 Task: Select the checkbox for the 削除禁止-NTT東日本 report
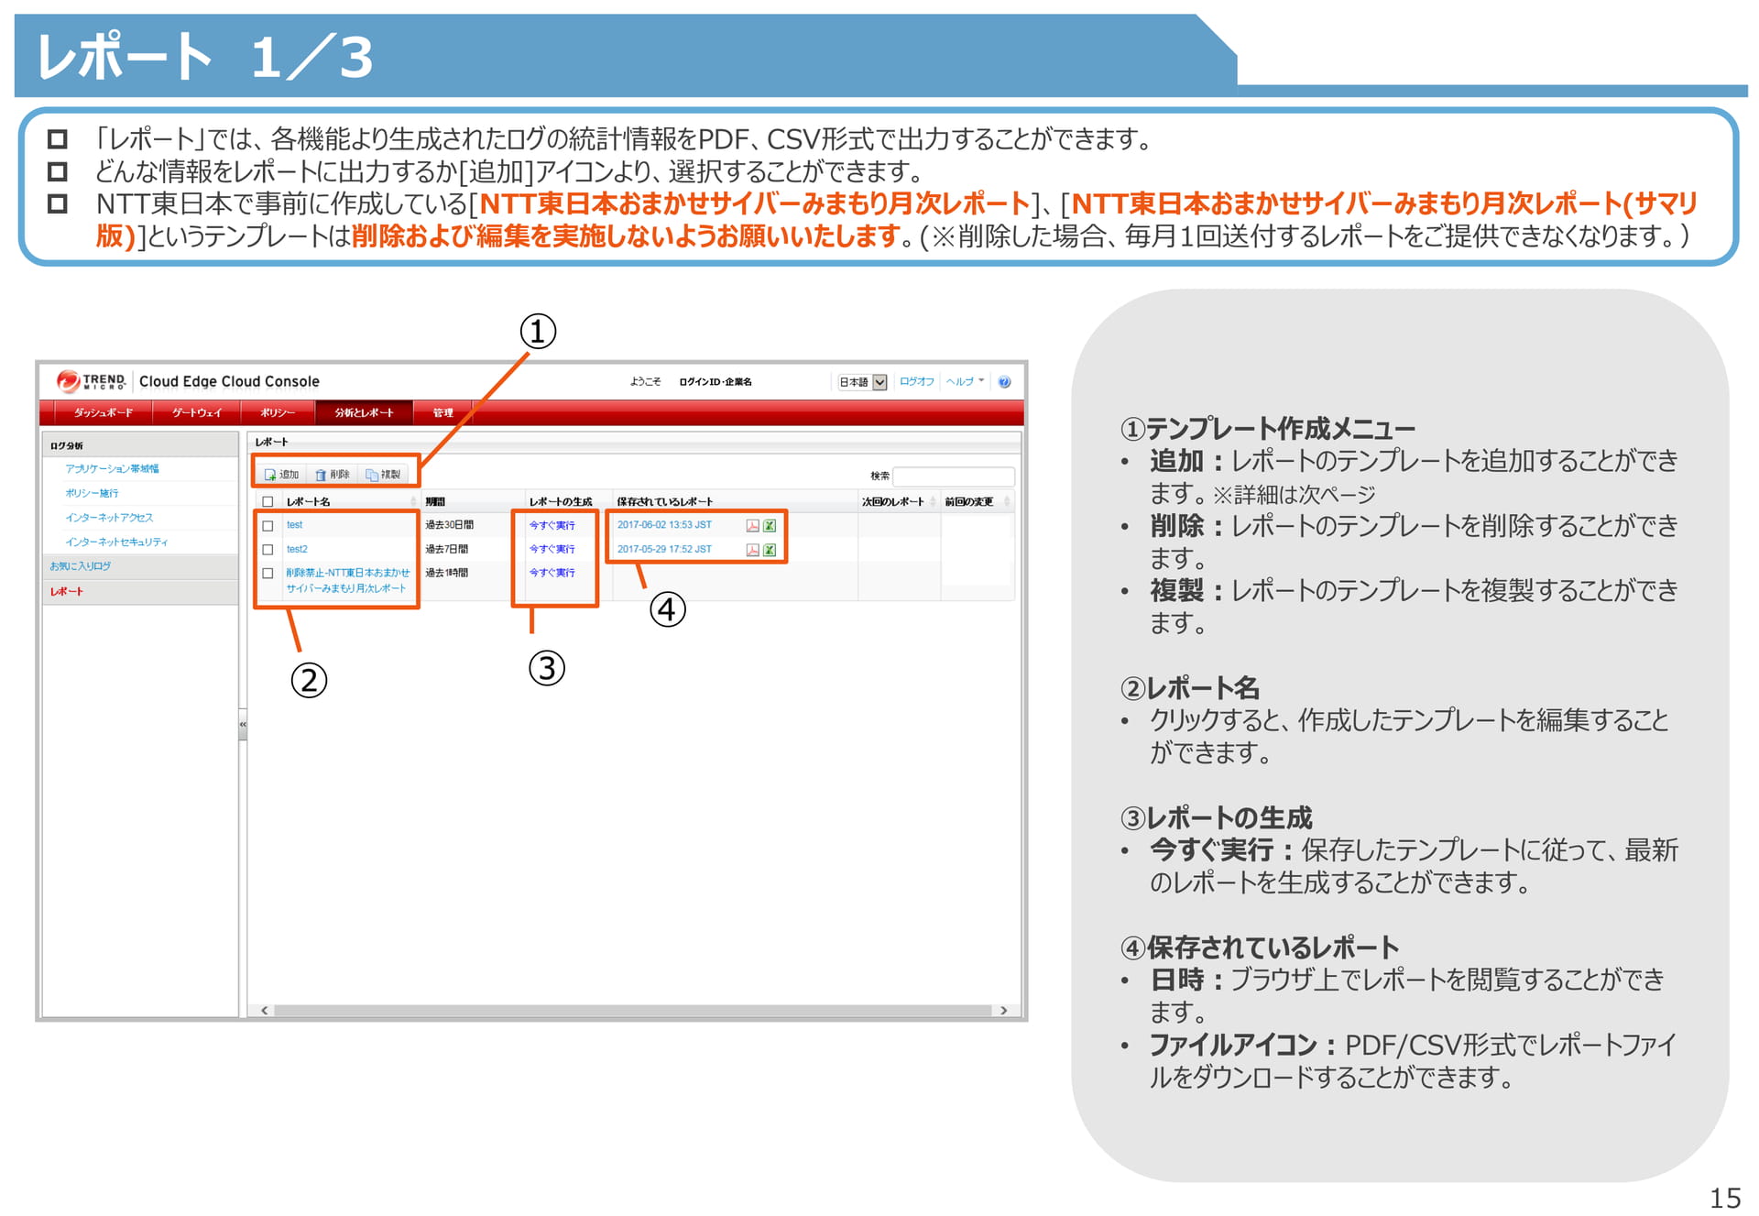268,574
